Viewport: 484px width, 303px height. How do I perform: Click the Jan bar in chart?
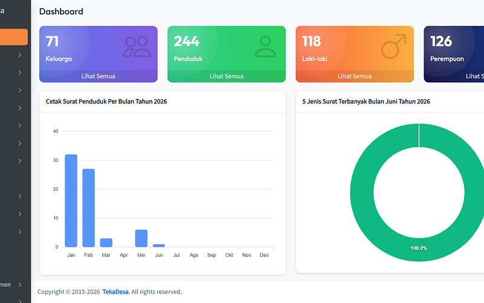71,201
